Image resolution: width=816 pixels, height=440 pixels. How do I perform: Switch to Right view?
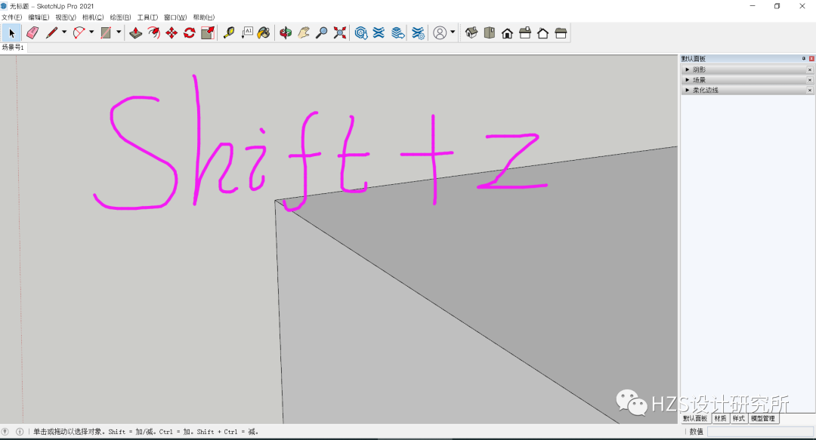(x=525, y=33)
